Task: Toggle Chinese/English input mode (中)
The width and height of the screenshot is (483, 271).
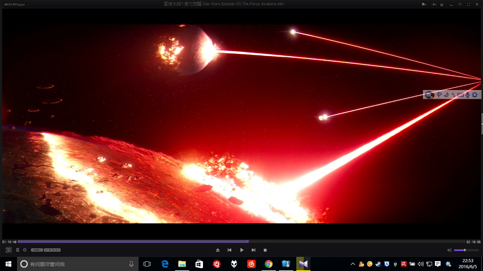Action: [x=439, y=95]
